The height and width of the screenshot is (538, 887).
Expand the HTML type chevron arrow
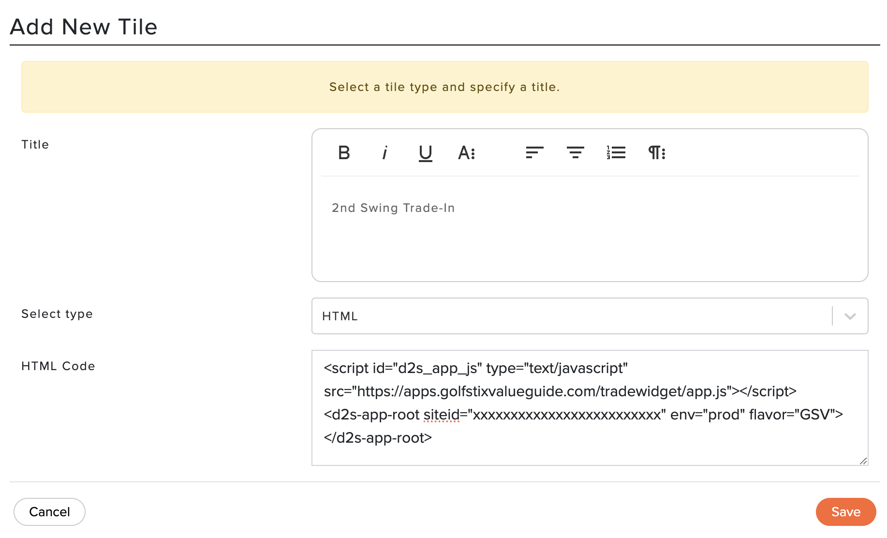point(850,316)
